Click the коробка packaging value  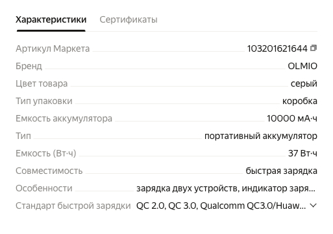(x=300, y=101)
